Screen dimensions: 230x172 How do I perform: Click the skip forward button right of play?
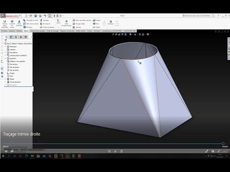121,151
